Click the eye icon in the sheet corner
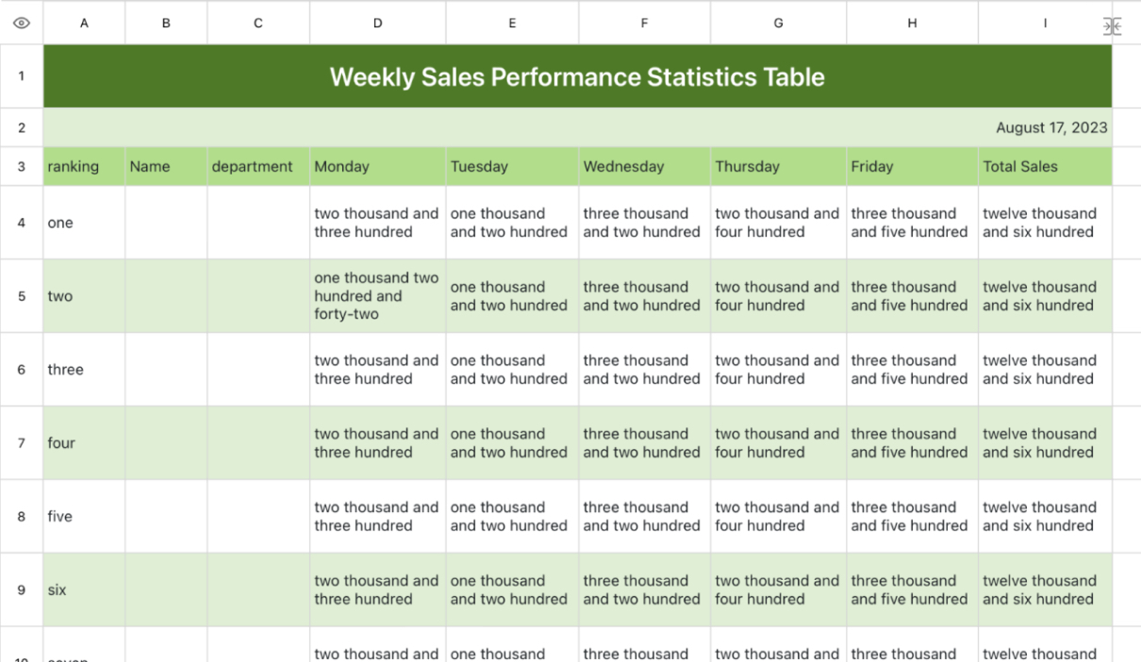 [x=21, y=24]
